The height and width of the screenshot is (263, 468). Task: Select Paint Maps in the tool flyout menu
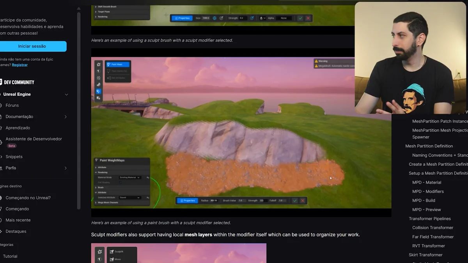coord(118,65)
